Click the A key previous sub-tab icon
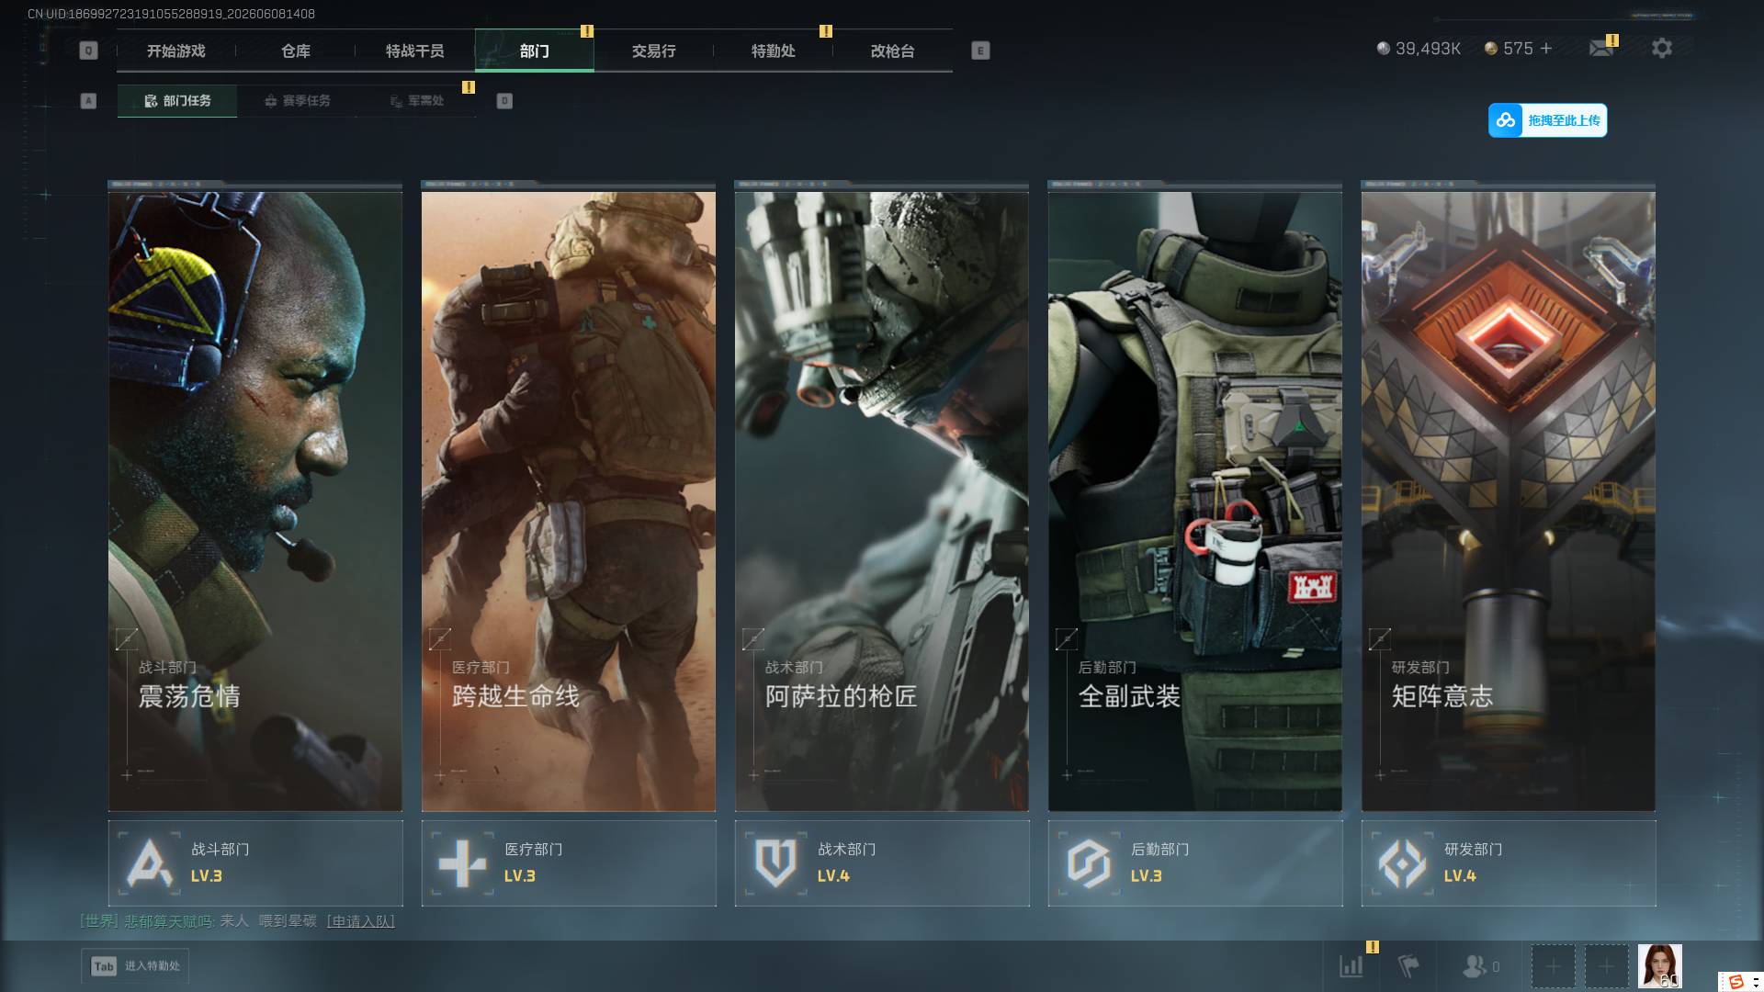The image size is (1764, 992). pyautogui.click(x=88, y=101)
